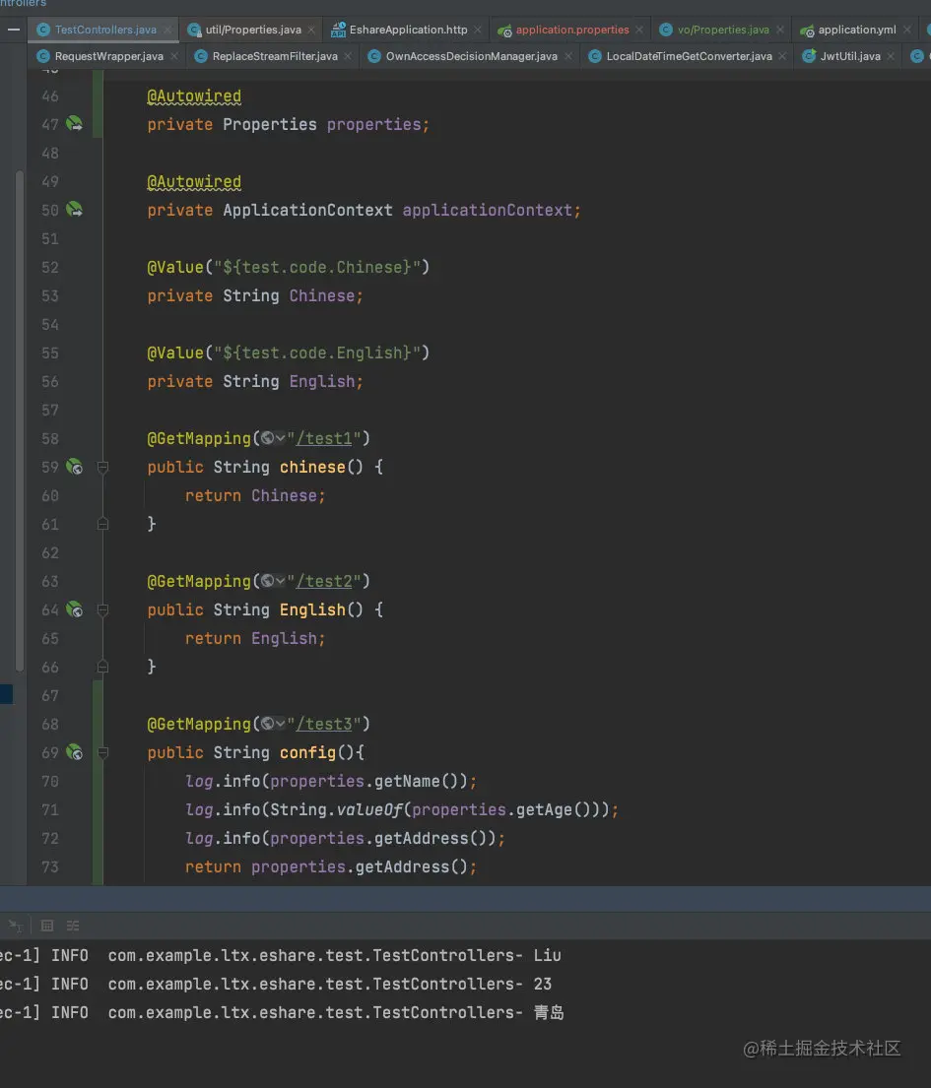Click the log.info(properties.getAddress()) line
This screenshot has width=931, height=1088.
pyautogui.click(x=345, y=839)
